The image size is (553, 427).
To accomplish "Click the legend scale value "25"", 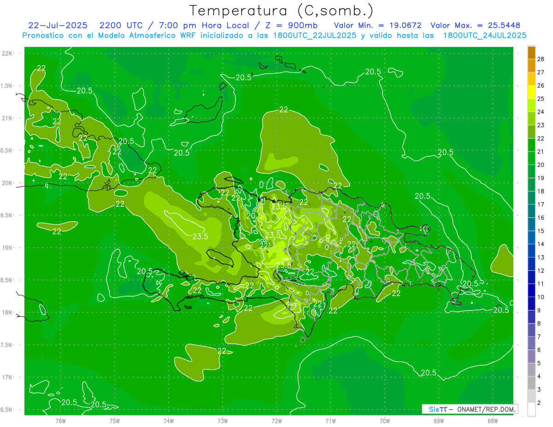I will 541,99.
